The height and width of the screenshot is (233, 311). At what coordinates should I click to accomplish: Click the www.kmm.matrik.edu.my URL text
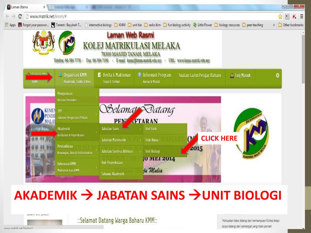click(x=193, y=60)
